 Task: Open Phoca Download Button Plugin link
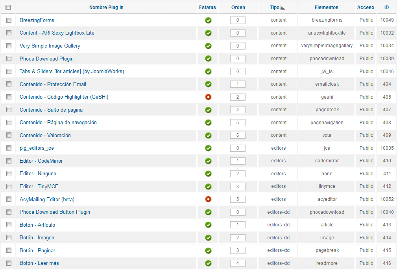(x=55, y=212)
